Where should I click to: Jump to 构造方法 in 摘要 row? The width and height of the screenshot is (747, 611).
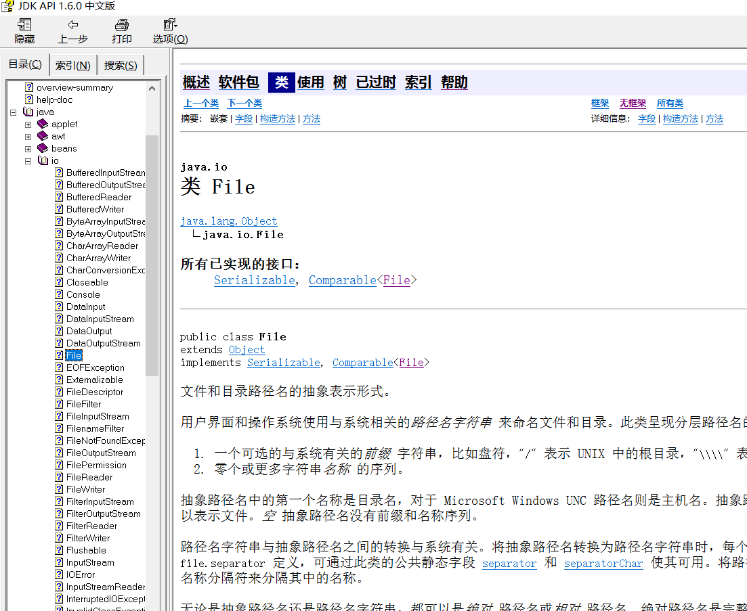(x=277, y=119)
